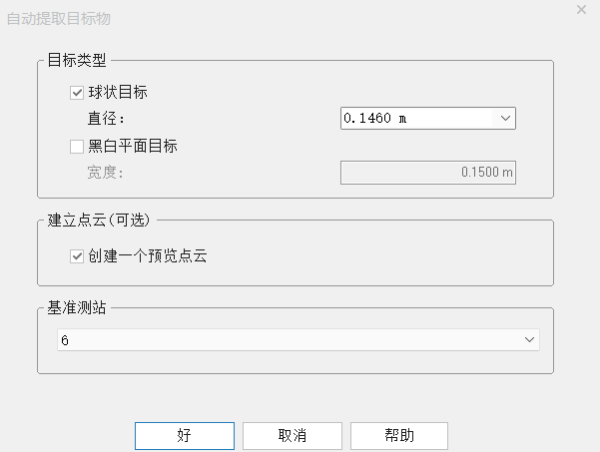
Task: Expand the 直径 dropdown arrow
Action: 505,118
